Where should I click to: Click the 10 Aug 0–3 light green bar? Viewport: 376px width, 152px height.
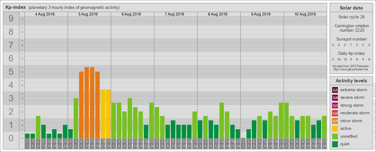point(286,120)
